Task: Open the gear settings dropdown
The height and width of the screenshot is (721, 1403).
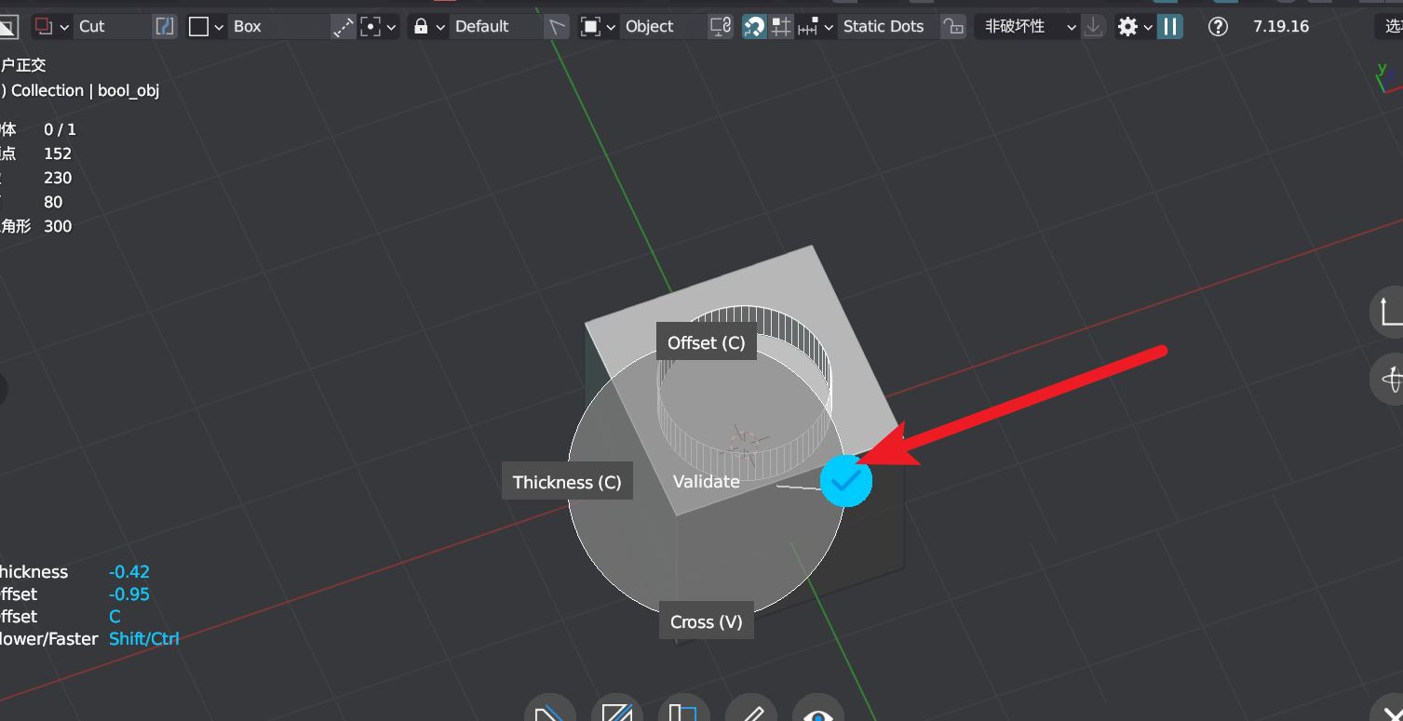Action: (x=1135, y=27)
